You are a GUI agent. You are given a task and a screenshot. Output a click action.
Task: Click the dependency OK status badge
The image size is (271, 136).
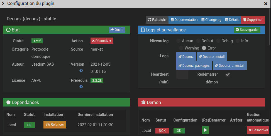(29, 125)
